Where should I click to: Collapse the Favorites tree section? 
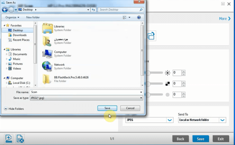click(x=4, y=25)
